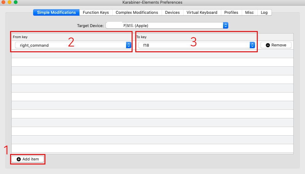This screenshot has height=174, width=305.
Task: Add a new modification item
Action: pyautogui.click(x=28, y=159)
